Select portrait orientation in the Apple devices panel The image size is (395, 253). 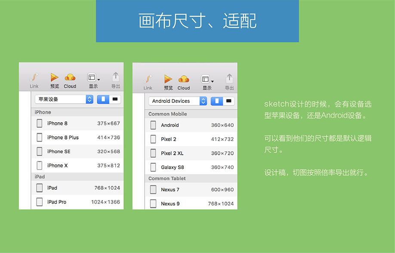point(103,99)
